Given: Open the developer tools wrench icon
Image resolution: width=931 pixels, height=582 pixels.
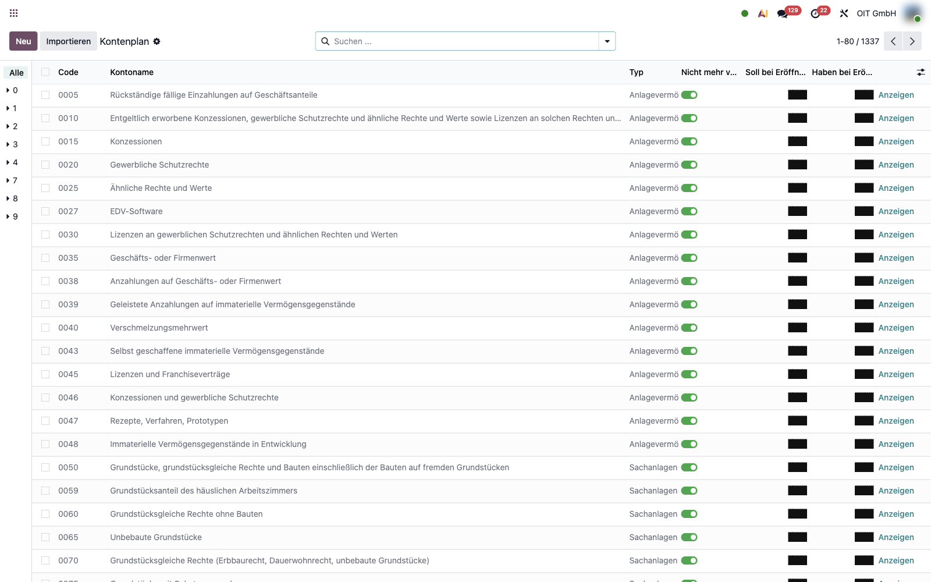Looking at the screenshot, I should click(844, 13).
